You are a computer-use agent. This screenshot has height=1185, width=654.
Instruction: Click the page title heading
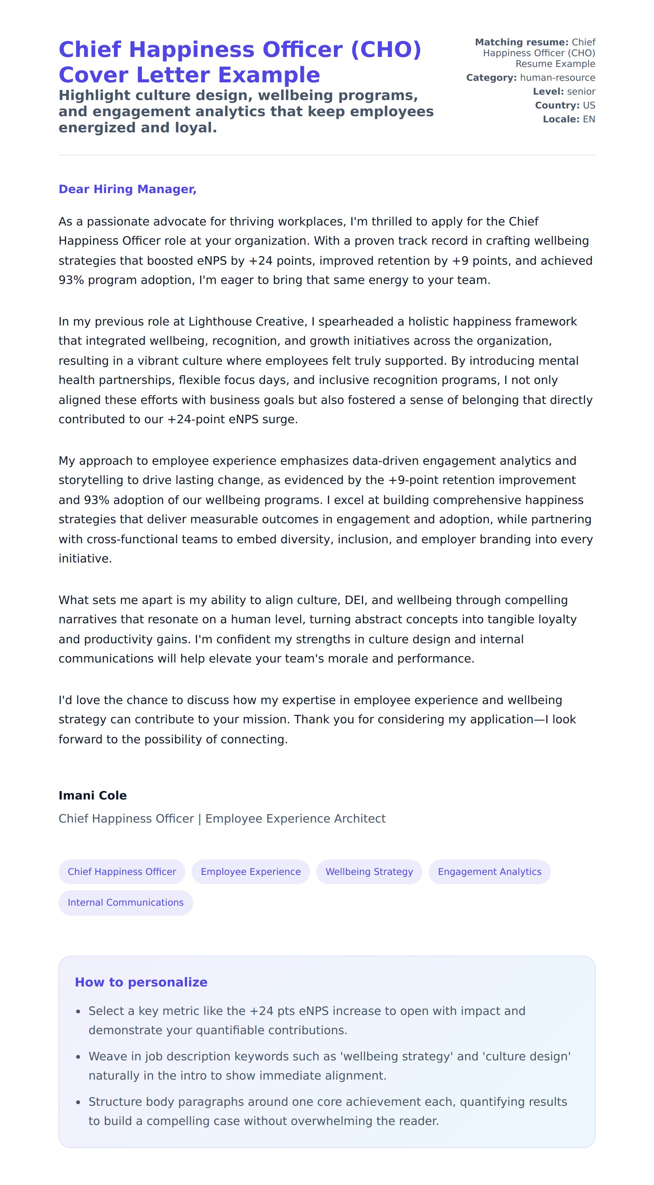(240, 62)
